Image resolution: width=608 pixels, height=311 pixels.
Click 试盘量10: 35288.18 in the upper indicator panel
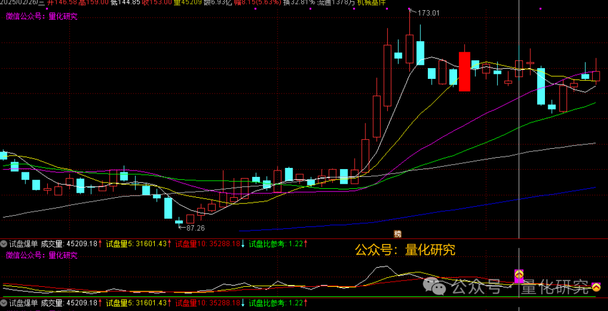click(x=208, y=244)
